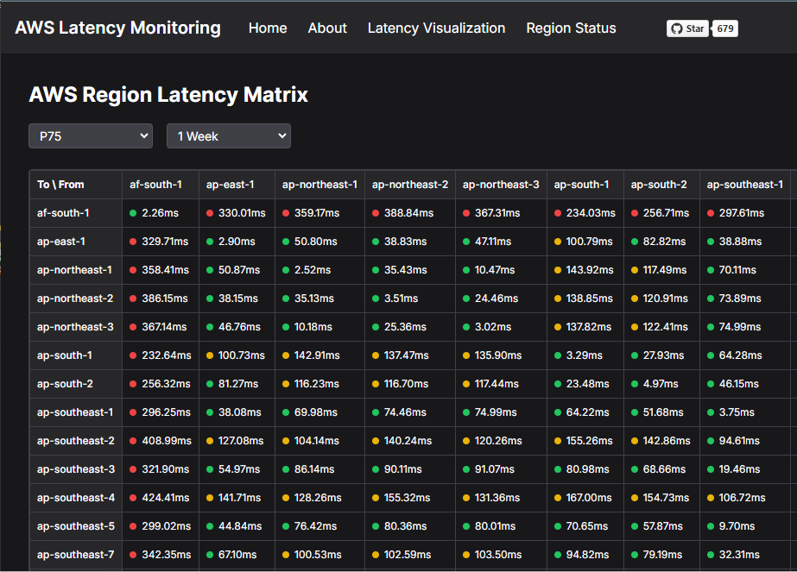This screenshot has height=572, width=797.
Task: Click the ap-northeast-2 column header
Action: point(409,185)
